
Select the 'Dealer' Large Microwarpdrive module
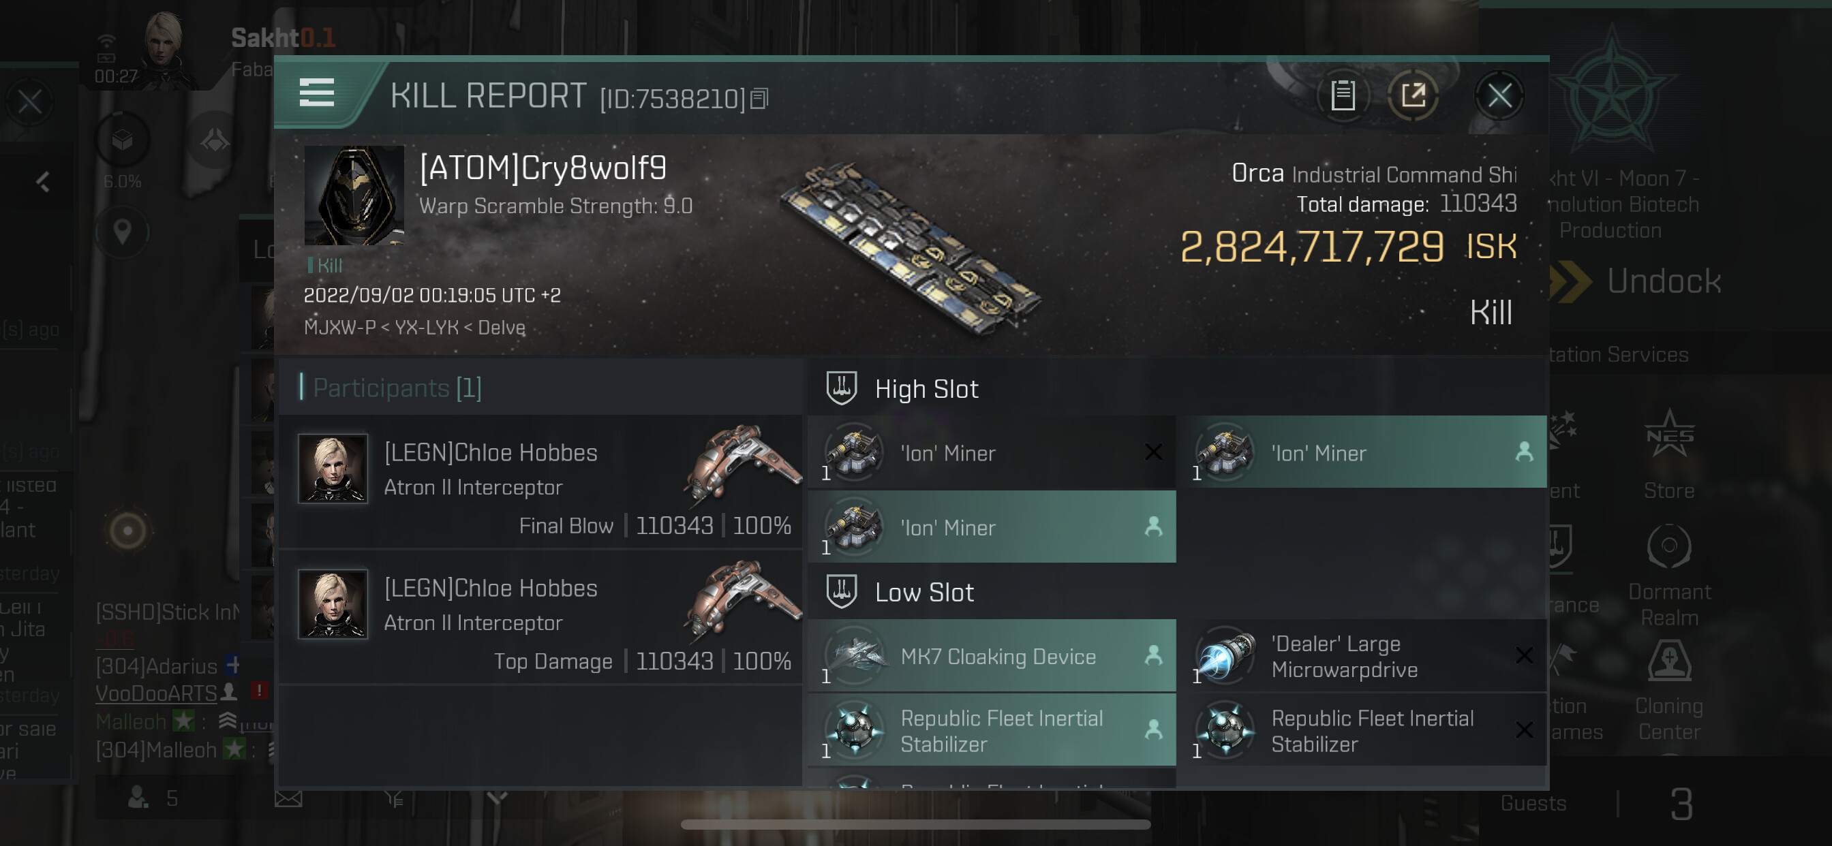click(x=1362, y=655)
